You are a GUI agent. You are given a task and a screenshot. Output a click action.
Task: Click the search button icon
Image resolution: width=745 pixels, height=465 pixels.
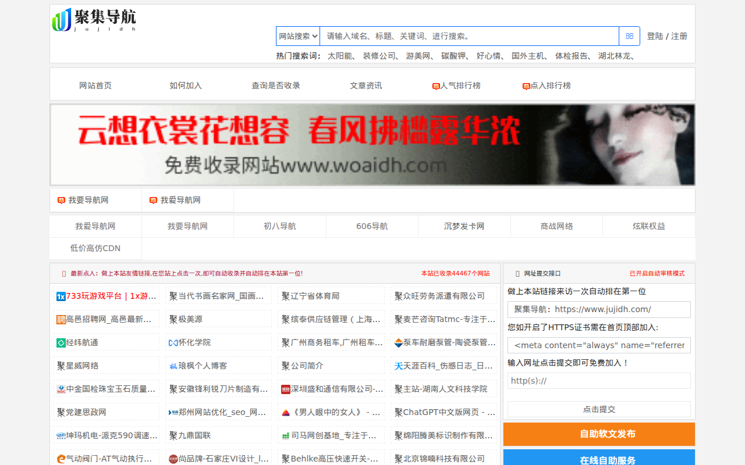(x=629, y=36)
